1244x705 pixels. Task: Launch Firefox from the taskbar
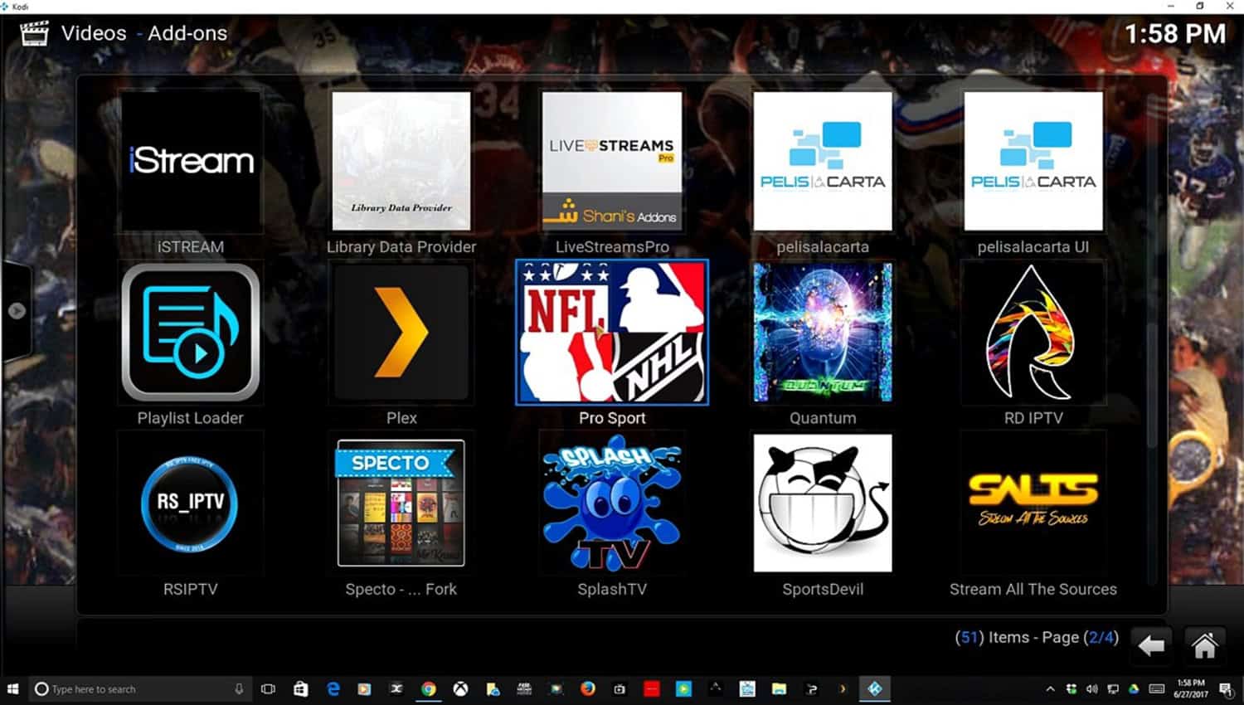(x=588, y=688)
